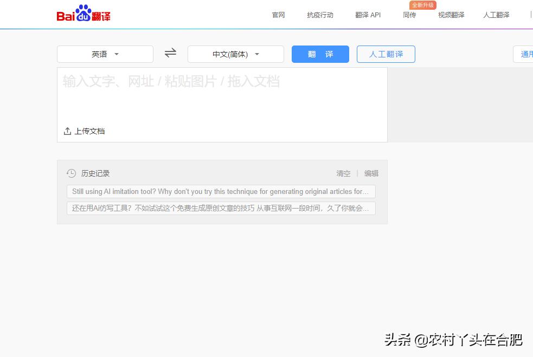Open the 官网 menu item

(x=278, y=15)
